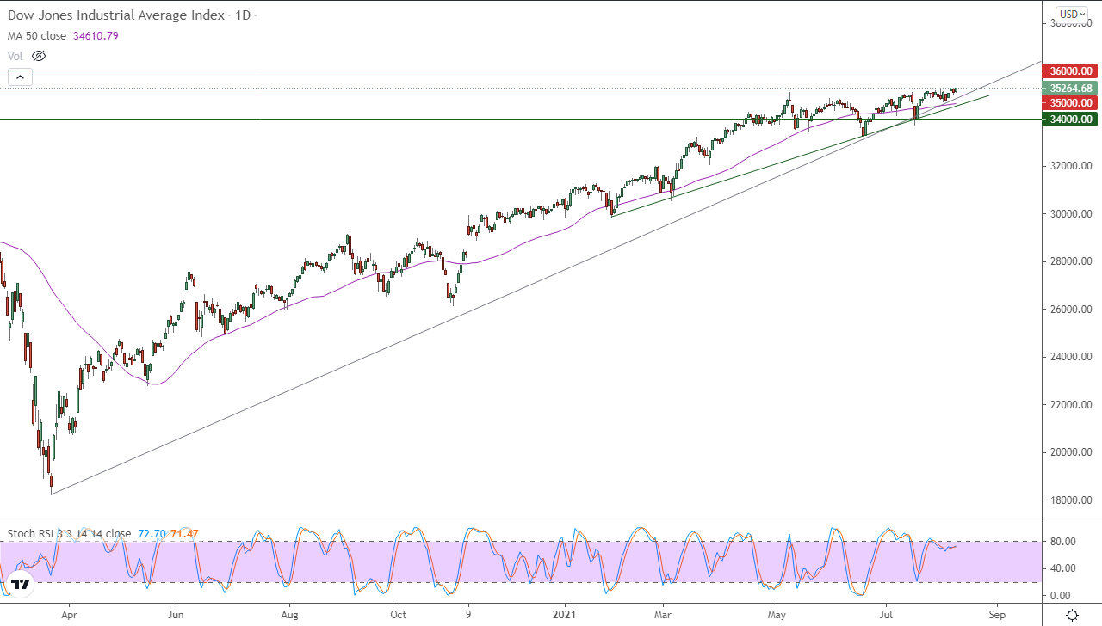Click the 22000.00 price axis value
Screen dimensions: 1102x626
point(1071,405)
